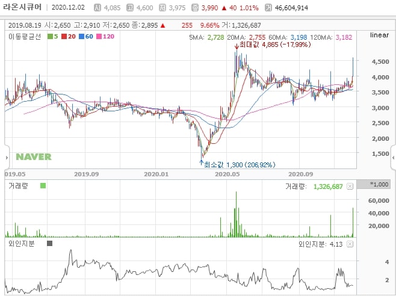Click the date 2020.12.02
Screen dimensions: 396x296
(68, 7)
